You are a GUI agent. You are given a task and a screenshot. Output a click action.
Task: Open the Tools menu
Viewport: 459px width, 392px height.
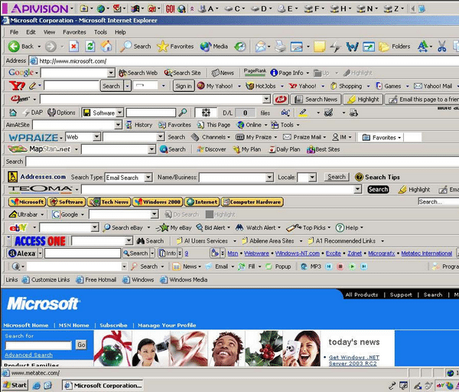[100, 32]
